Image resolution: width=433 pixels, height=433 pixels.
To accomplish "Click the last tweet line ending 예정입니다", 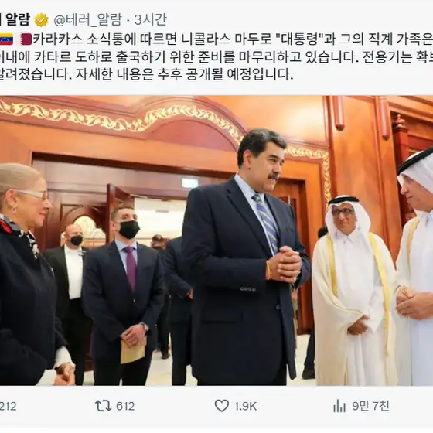I will pos(146,74).
